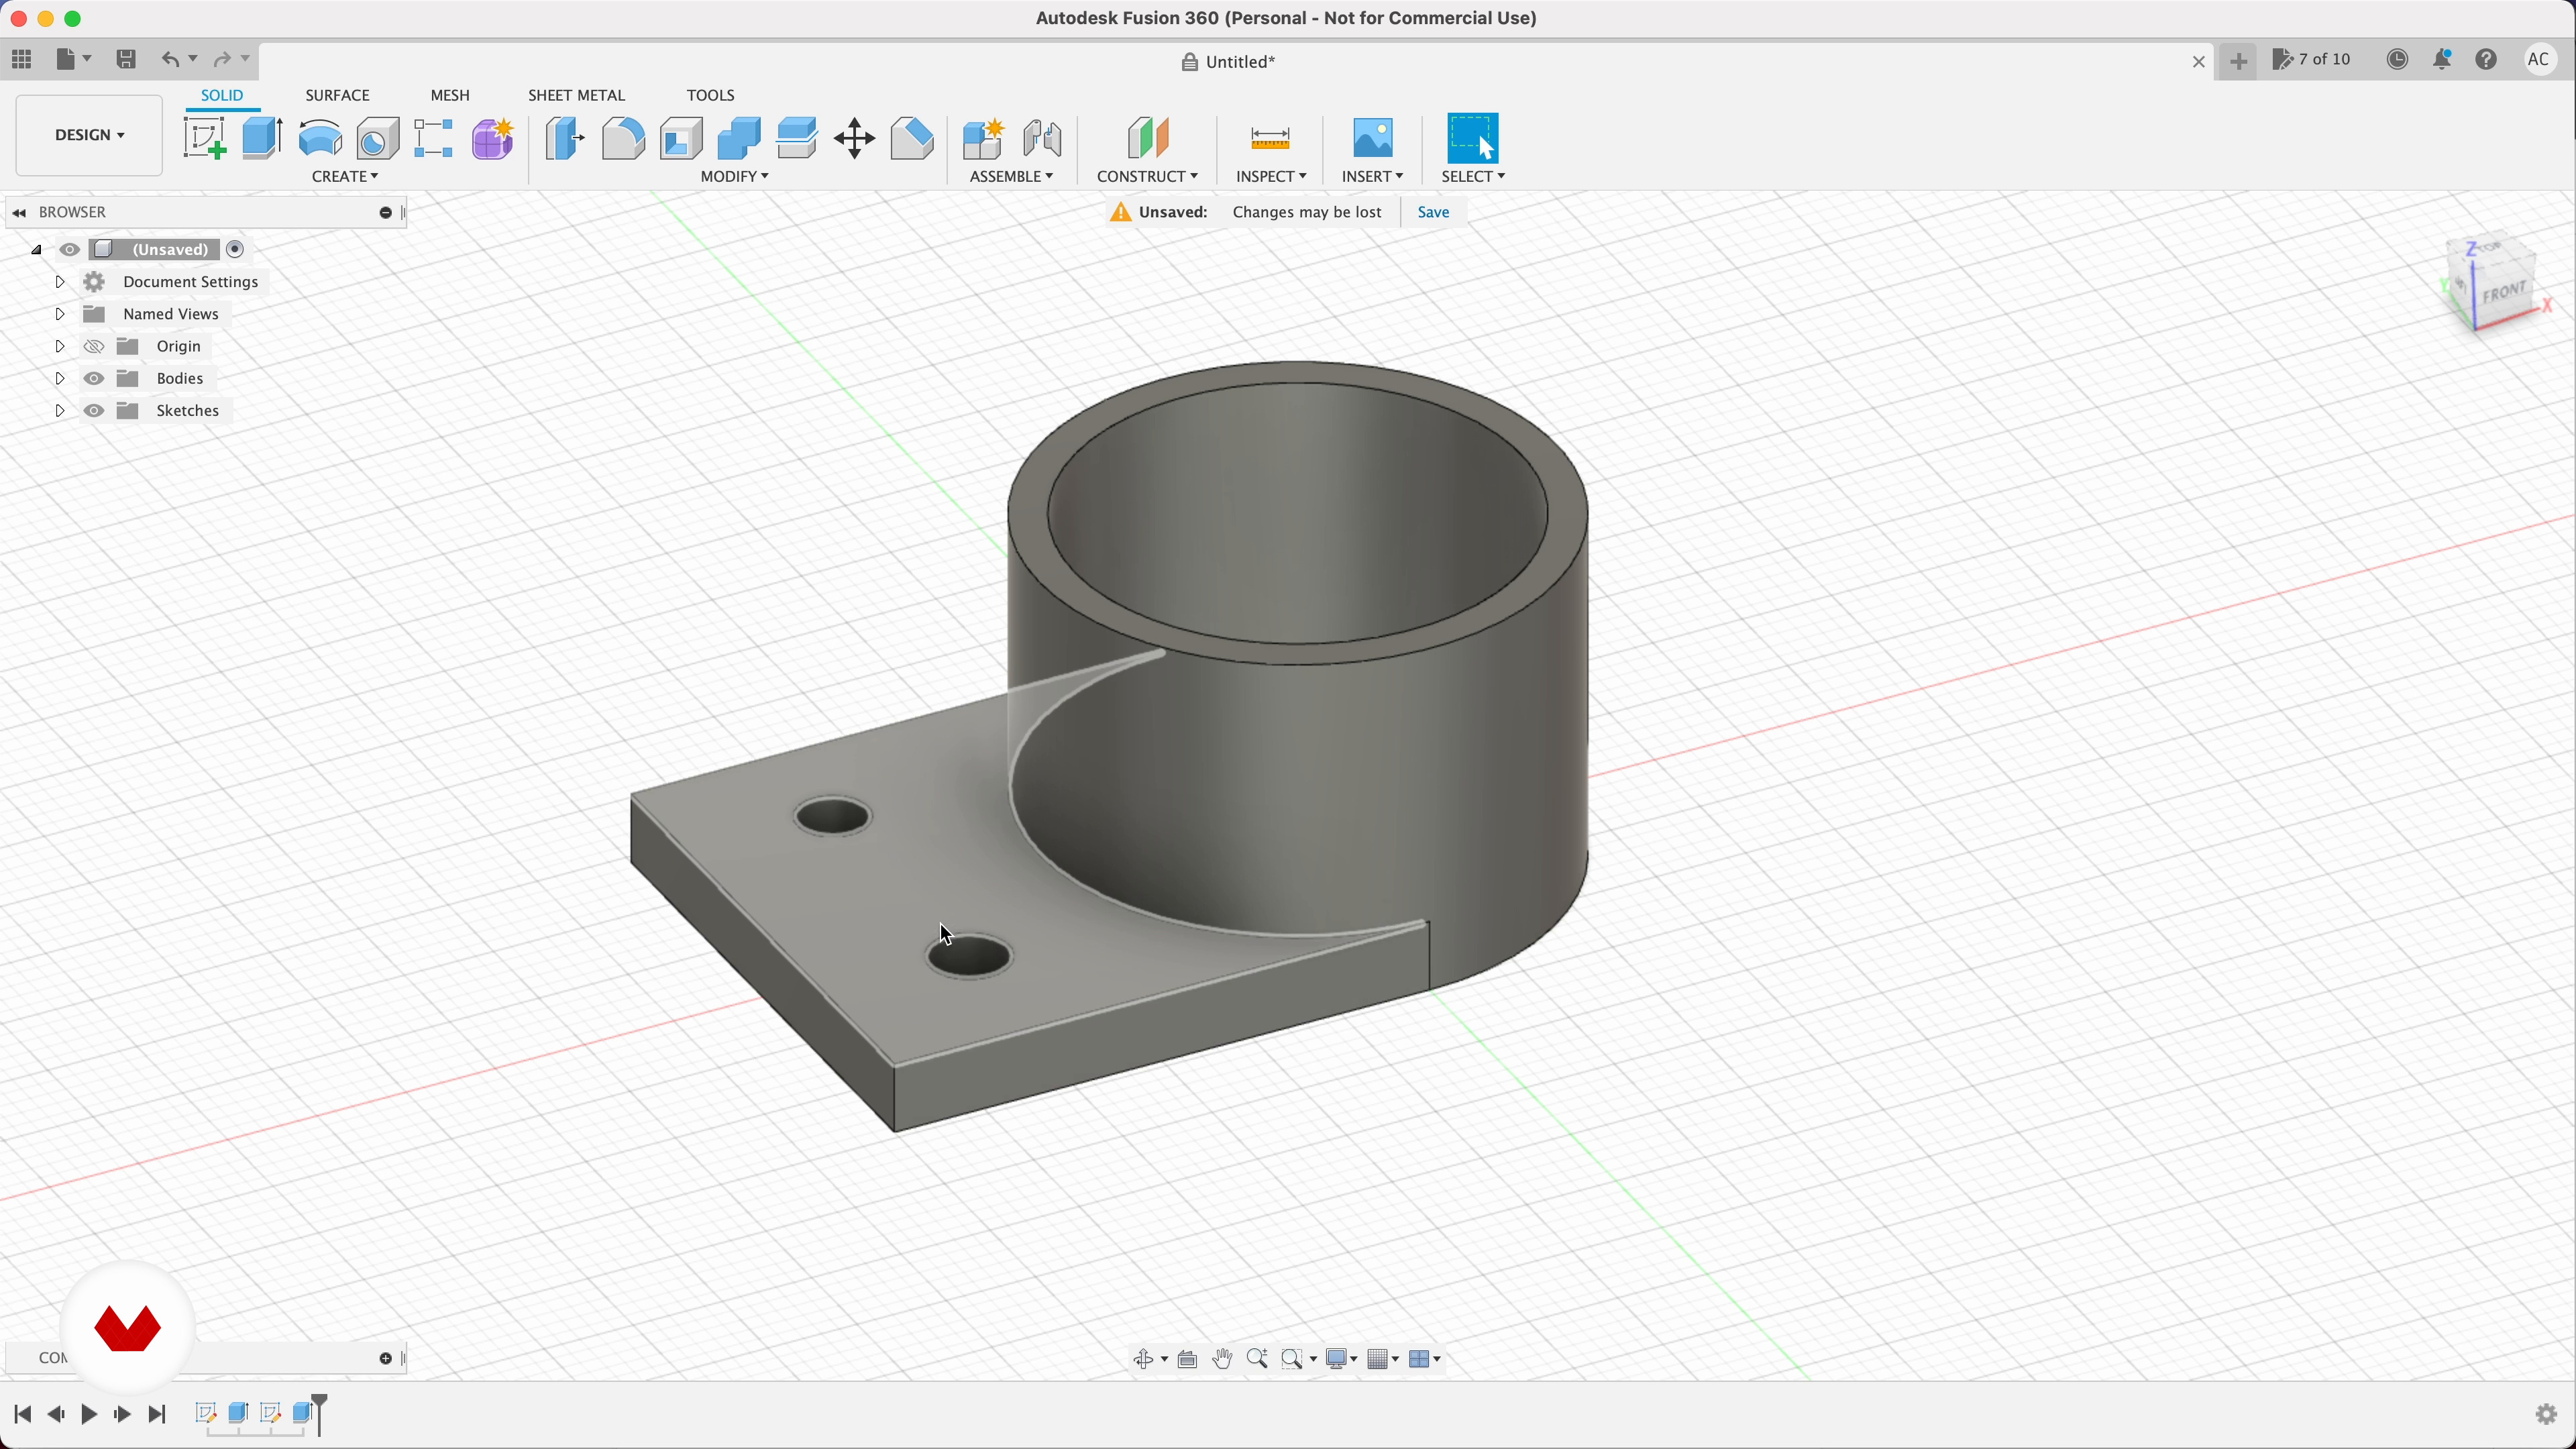Open the CONSTRUCT dropdown menu

pos(1147,177)
